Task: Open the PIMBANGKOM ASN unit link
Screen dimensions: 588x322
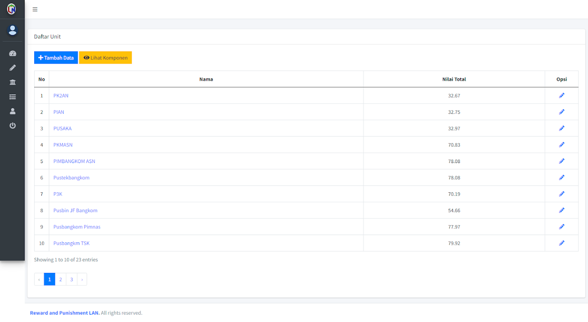Action: coord(74,161)
